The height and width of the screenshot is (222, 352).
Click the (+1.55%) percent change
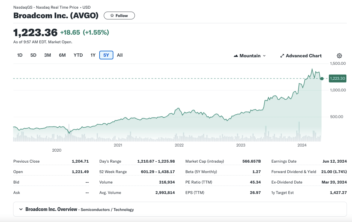tap(96, 33)
